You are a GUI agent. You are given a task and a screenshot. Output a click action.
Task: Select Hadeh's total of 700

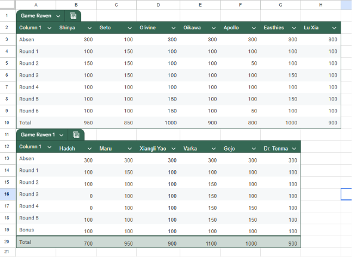76,242
